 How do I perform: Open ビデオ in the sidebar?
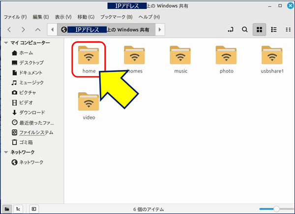(22, 102)
